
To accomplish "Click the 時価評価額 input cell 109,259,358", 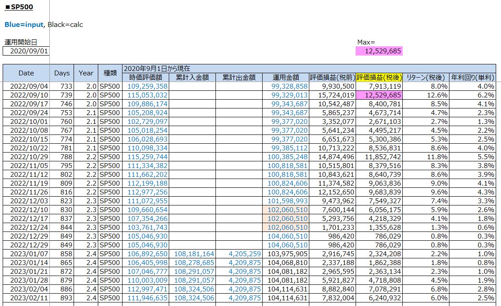I will pos(148,86).
